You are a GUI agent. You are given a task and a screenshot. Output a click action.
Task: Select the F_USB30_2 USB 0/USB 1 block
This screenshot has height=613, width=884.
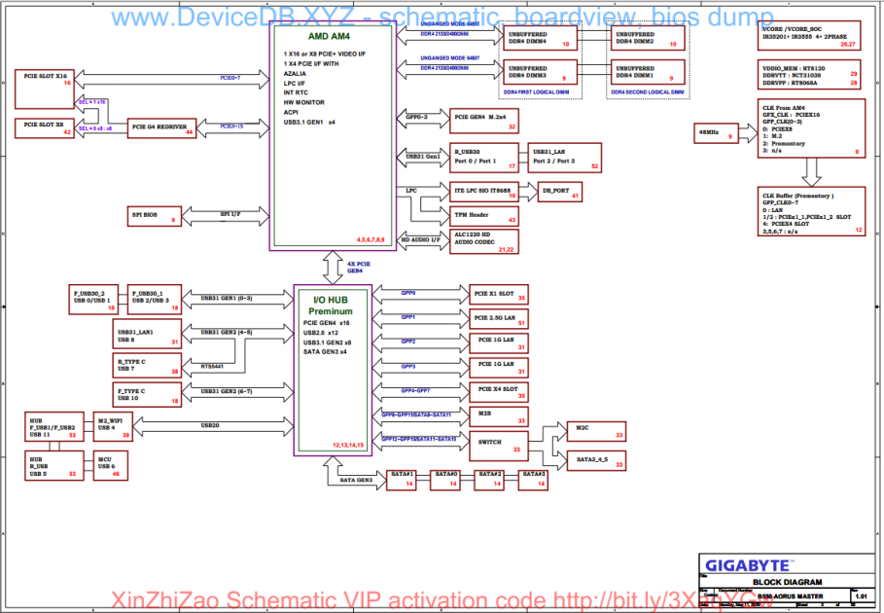(93, 300)
